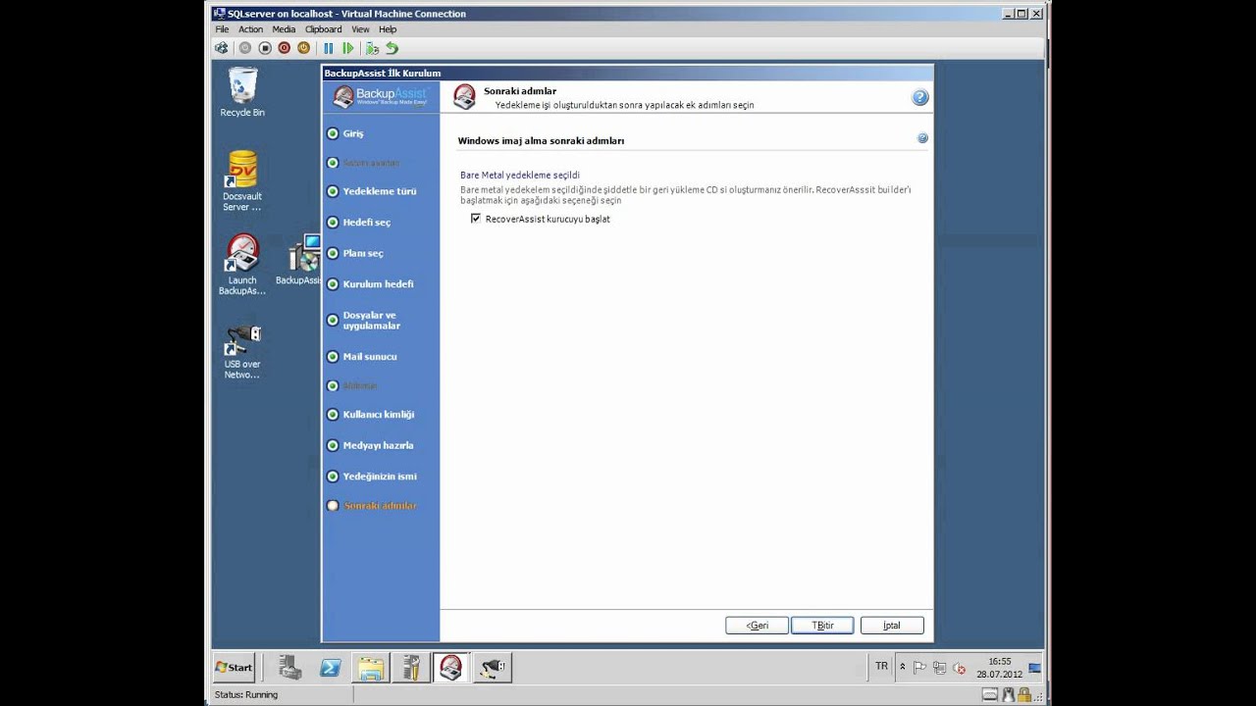Screen dimensions: 1256x706
Task: Open the Media menu
Action: [x=284, y=29]
